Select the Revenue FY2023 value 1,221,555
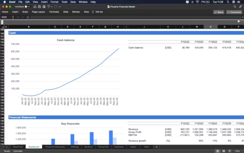The image size is (244, 153). [x=198, y=129]
